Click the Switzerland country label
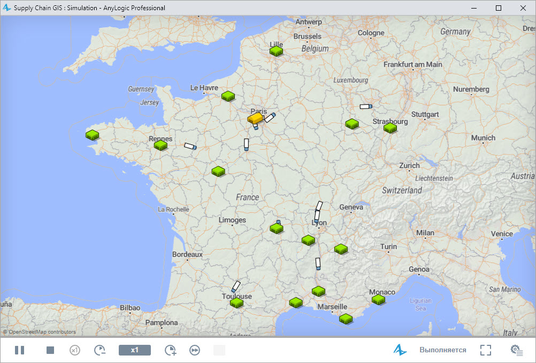536x363 pixels. click(402, 190)
